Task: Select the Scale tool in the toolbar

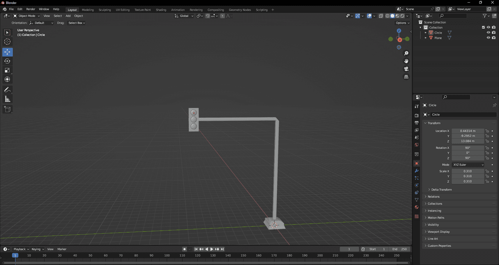Action: pyautogui.click(x=7, y=70)
